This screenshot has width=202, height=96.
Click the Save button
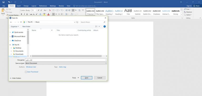pyautogui.click(x=87, y=78)
